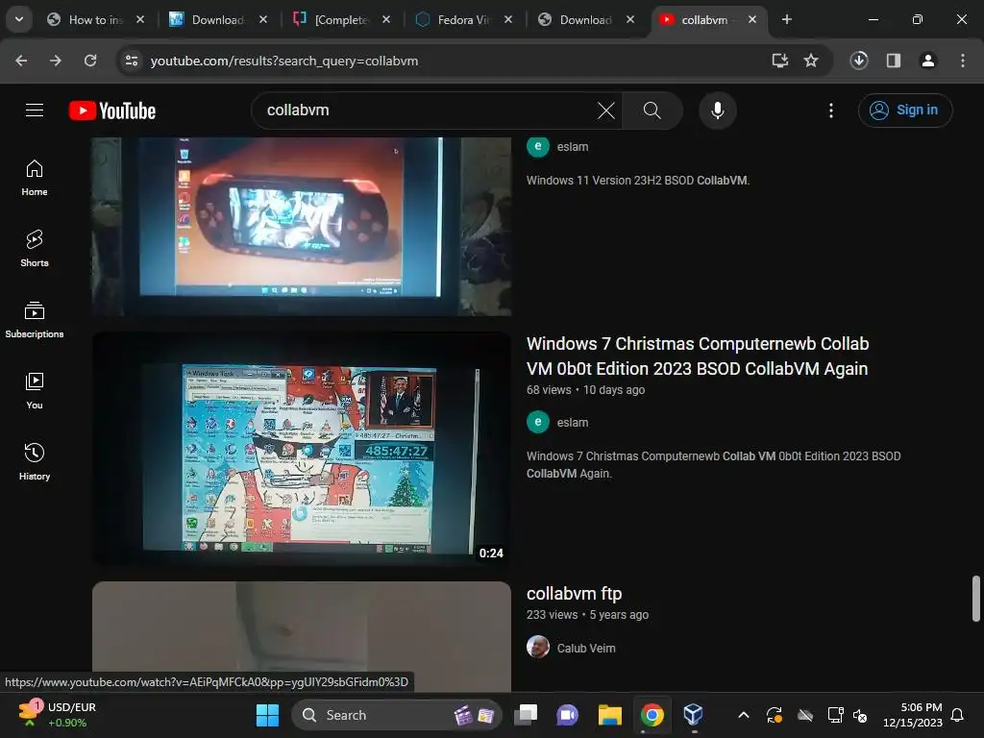
Task: Open Subscriptions in YouTube sidebar
Action: [35, 319]
